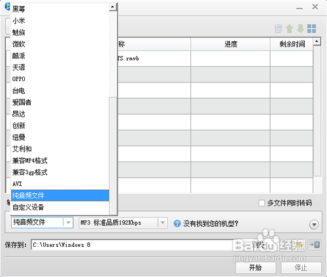Click the blue help question icon
The width and height of the screenshot is (327, 277).
tap(177, 223)
